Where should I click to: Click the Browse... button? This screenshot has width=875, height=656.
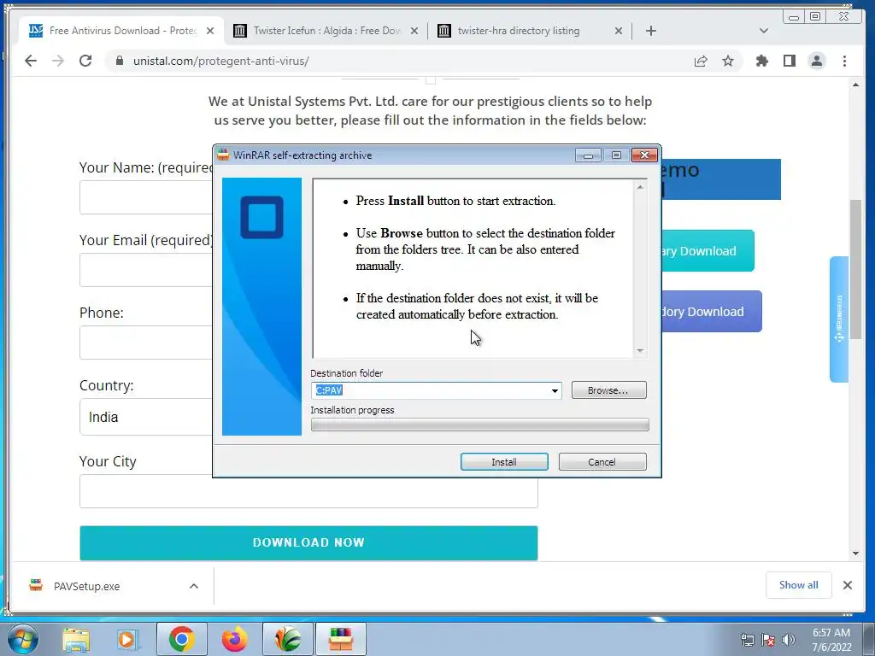coord(608,390)
